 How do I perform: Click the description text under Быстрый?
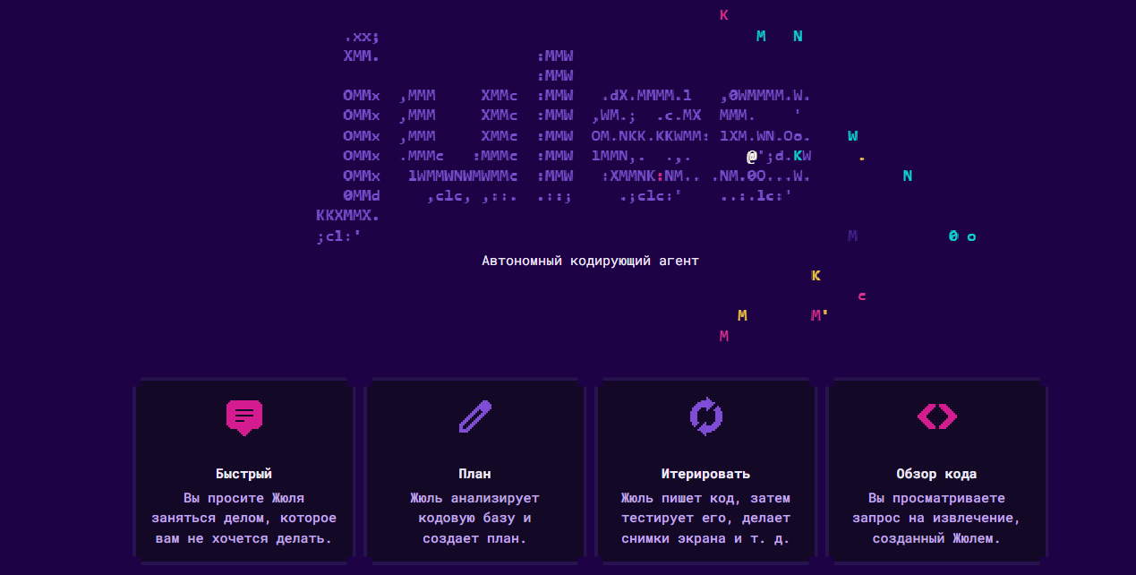tap(243, 518)
